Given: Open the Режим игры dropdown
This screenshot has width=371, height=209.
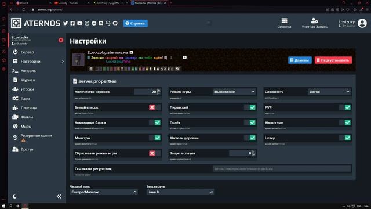Looking at the screenshot, I should 234,92.
